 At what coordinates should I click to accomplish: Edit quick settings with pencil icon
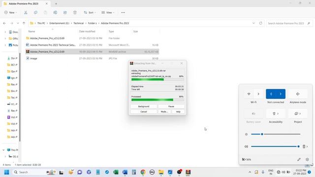(x=299, y=159)
